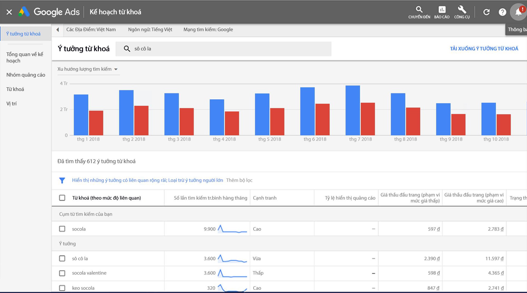This screenshot has width=527, height=293.
Task: Click the red bar for thg 7 2018
Action: point(368,119)
